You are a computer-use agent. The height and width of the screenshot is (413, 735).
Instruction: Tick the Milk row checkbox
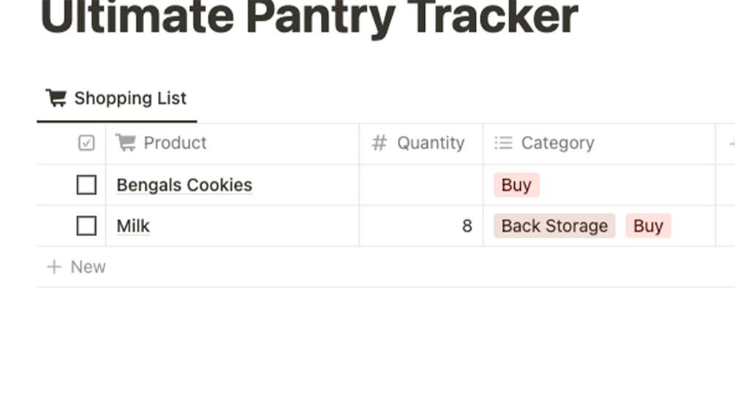click(x=86, y=226)
